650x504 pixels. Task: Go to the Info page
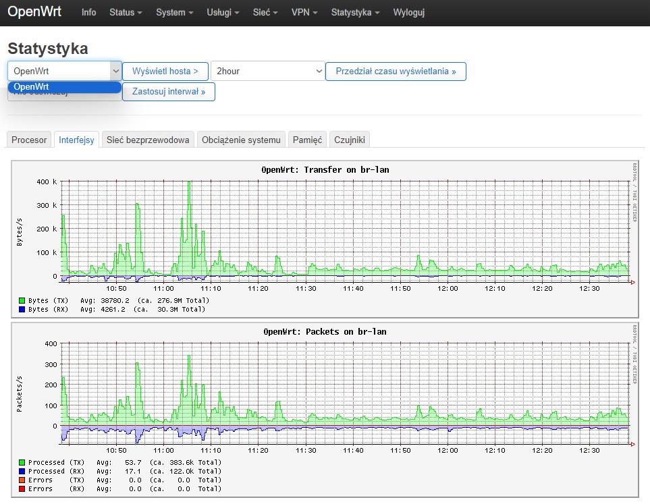coord(88,12)
